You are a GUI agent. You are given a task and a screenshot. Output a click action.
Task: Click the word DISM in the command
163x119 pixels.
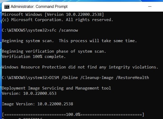point(54,77)
